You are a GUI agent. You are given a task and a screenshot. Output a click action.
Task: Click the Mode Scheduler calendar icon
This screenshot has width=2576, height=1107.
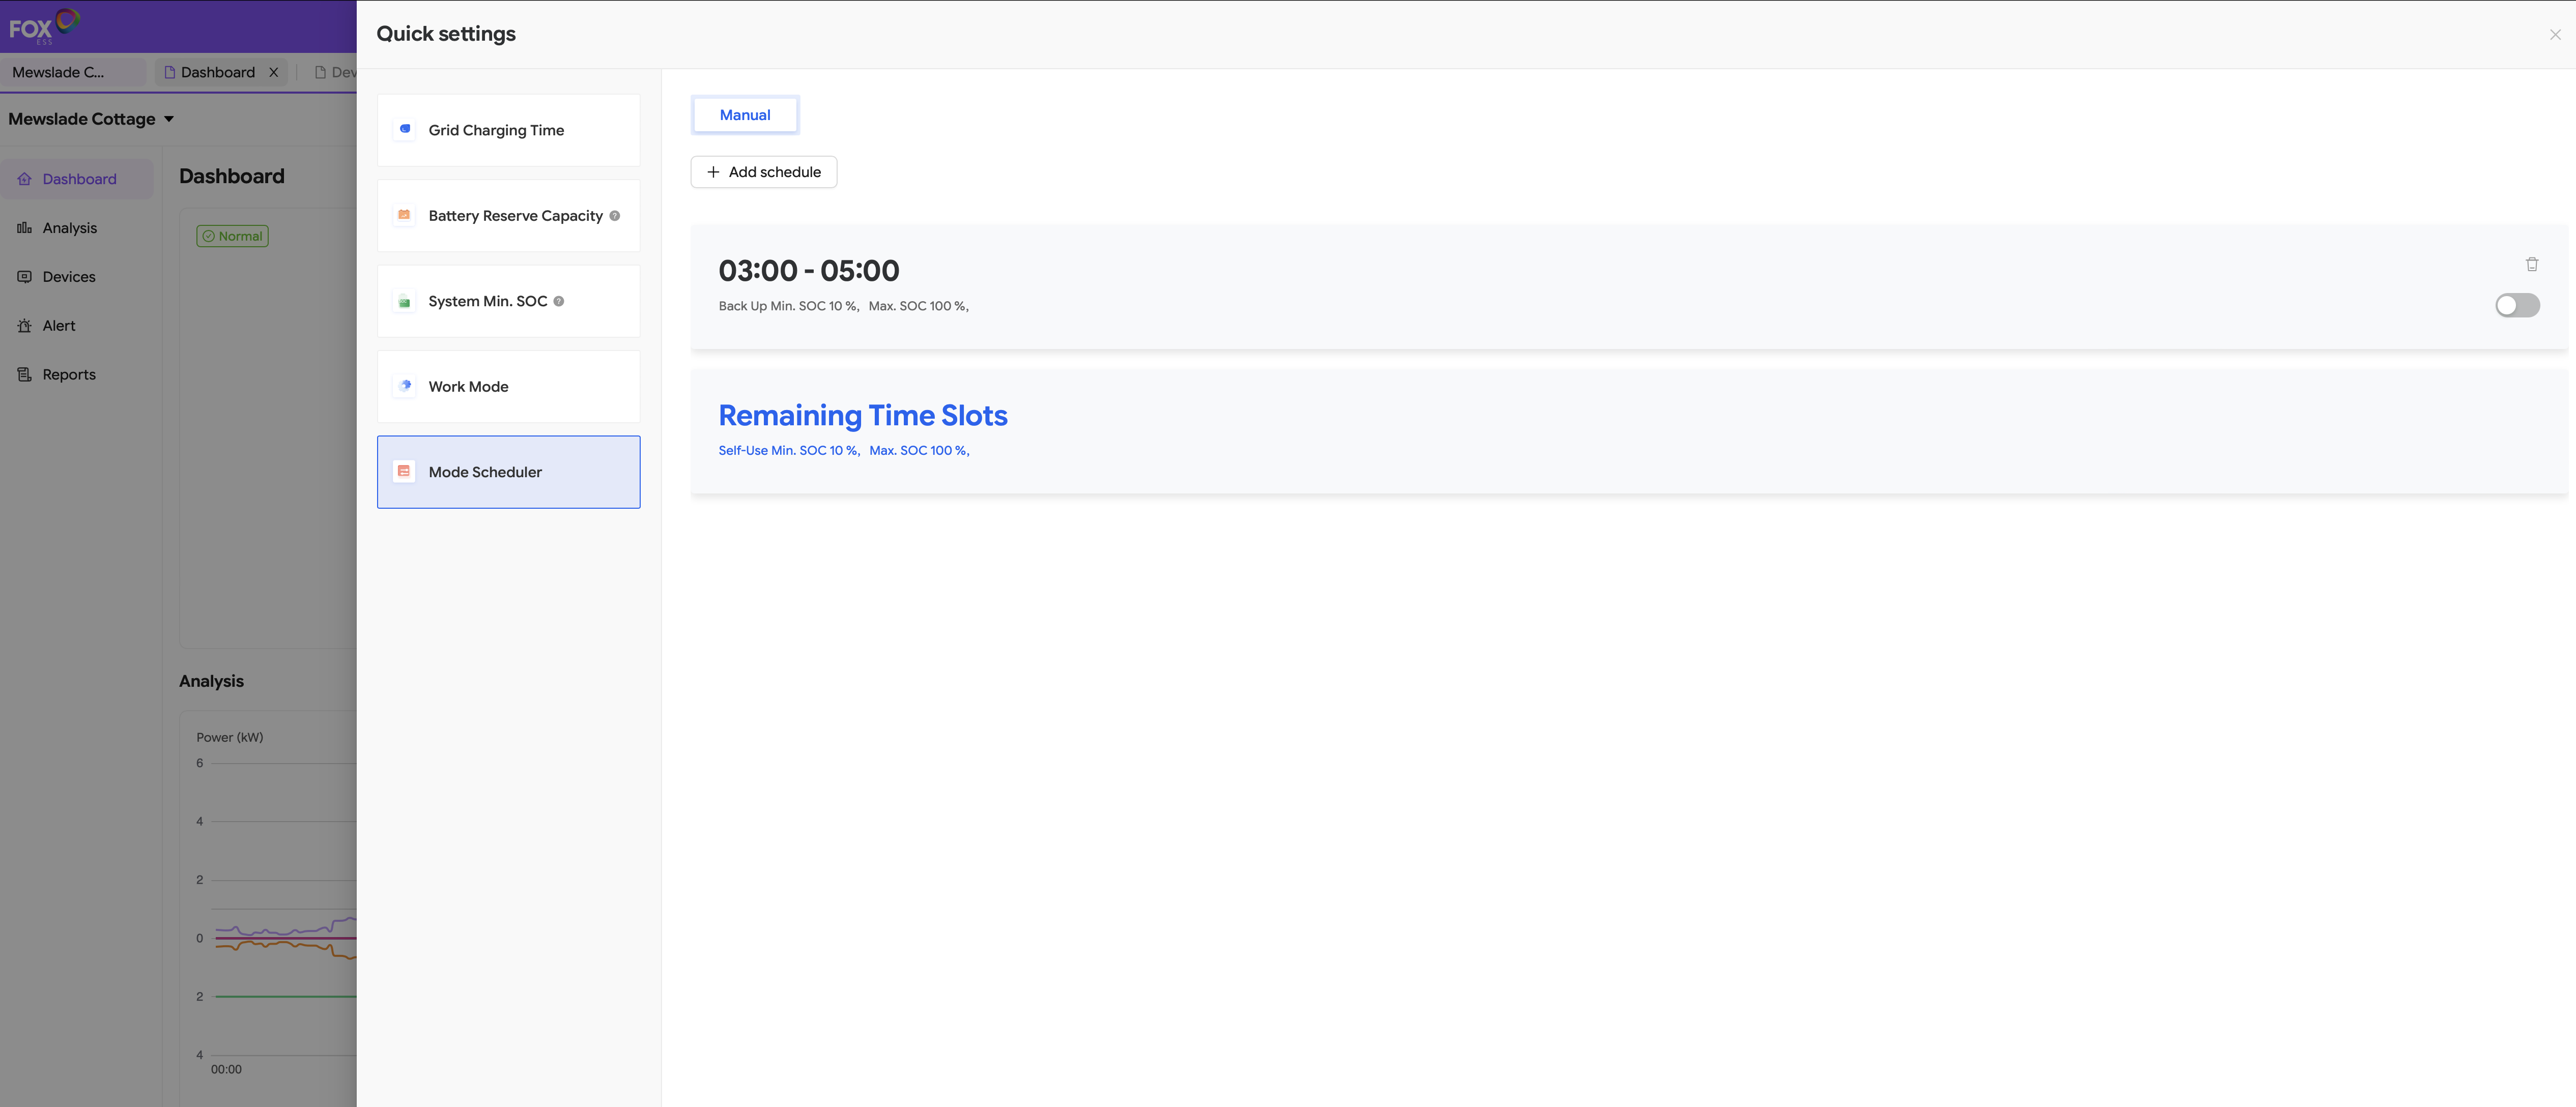coord(404,471)
